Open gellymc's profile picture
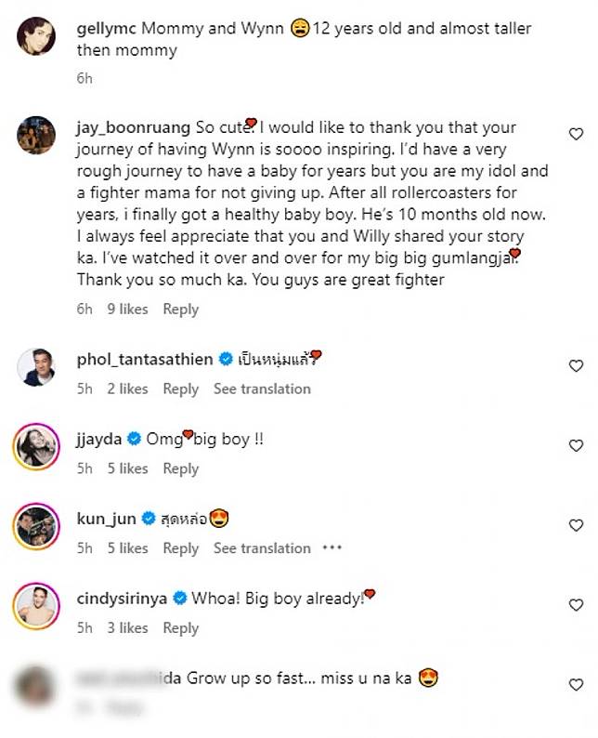Screen dimensions: 598x738 click(36, 35)
